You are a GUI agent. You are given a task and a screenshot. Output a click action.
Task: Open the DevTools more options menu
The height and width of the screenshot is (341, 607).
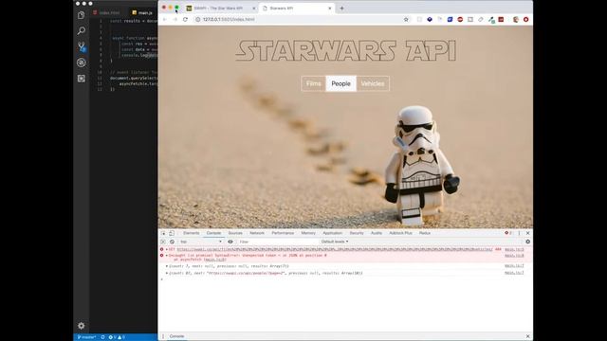click(519, 233)
